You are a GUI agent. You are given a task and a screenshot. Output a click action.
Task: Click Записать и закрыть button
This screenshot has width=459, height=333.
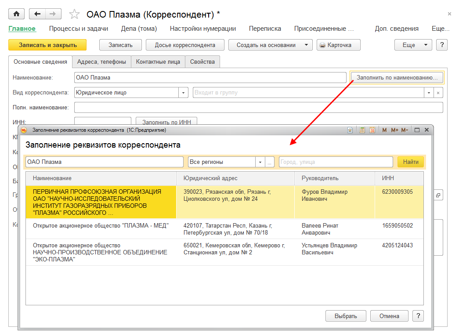[47, 45]
